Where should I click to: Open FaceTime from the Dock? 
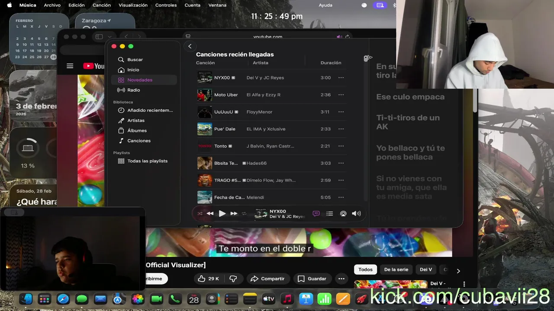click(156, 299)
